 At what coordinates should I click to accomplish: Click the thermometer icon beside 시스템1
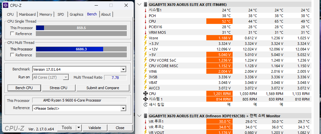click(146, 10)
